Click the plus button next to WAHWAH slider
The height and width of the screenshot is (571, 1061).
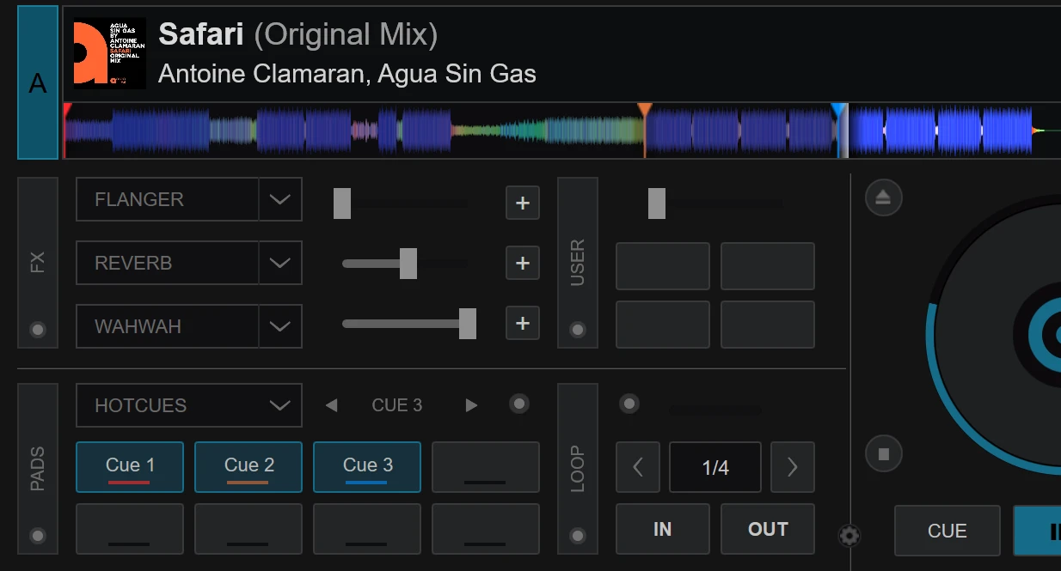pos(523,324)
